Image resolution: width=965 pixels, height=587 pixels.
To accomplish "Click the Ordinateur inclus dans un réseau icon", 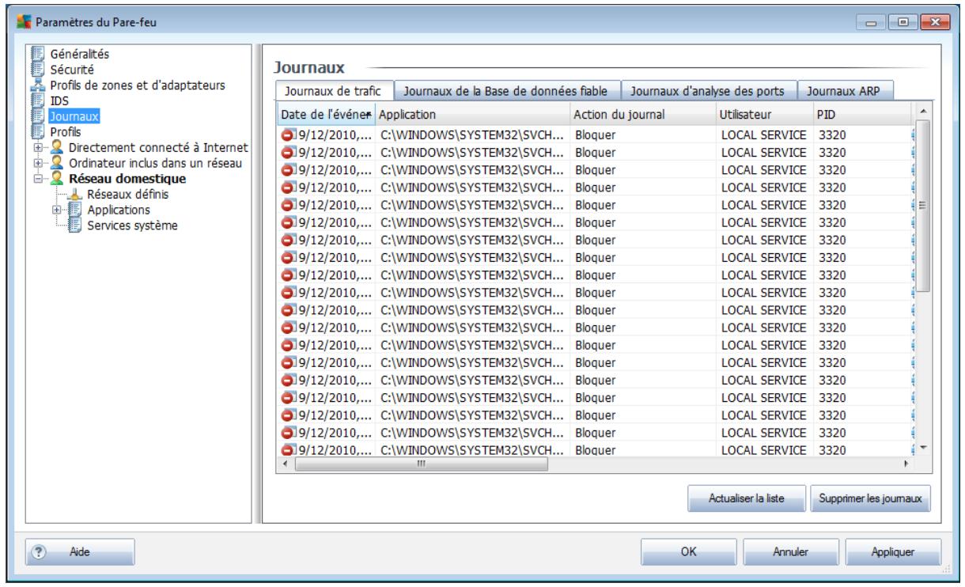I will pos(56,163).
